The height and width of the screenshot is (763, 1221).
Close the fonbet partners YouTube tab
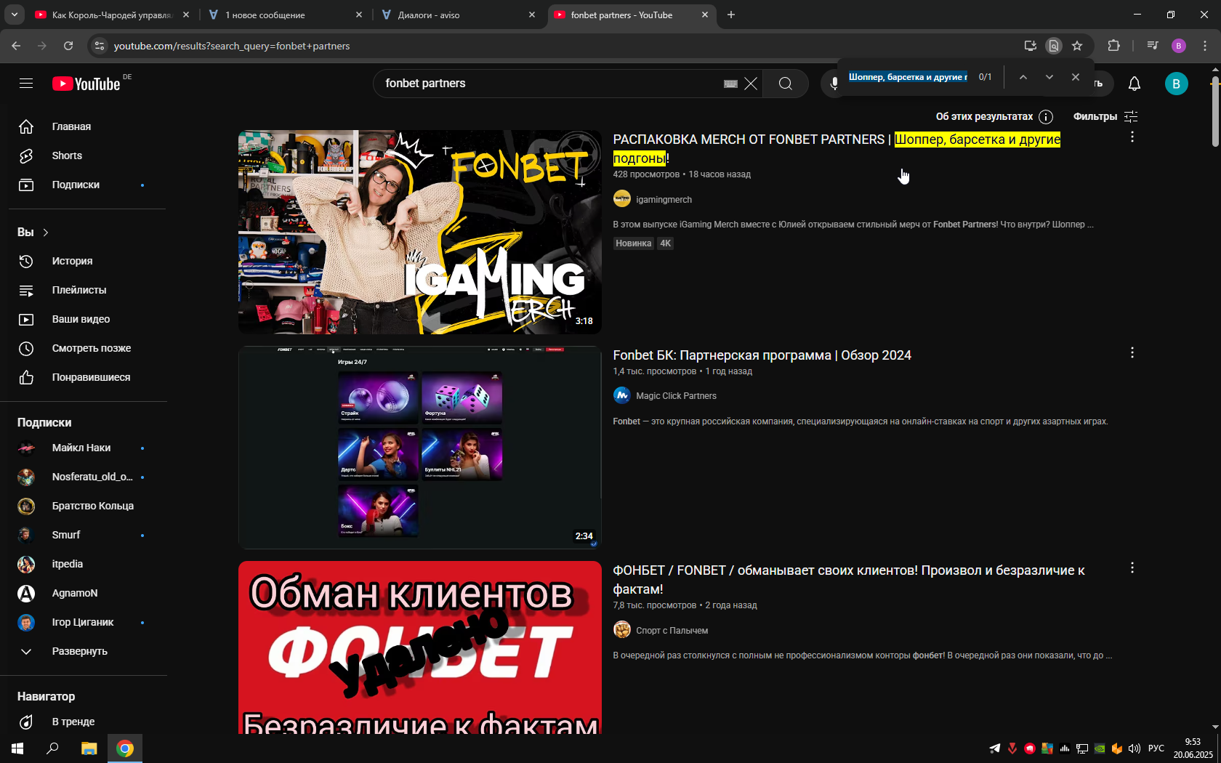(704, 15)
